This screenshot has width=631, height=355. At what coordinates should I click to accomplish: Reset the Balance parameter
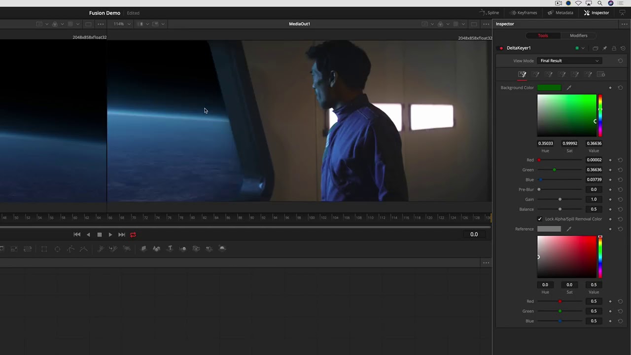(620, 209)
